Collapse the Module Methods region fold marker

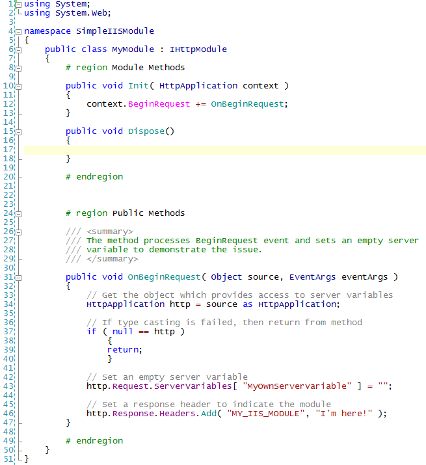click(x=18, y=68)
